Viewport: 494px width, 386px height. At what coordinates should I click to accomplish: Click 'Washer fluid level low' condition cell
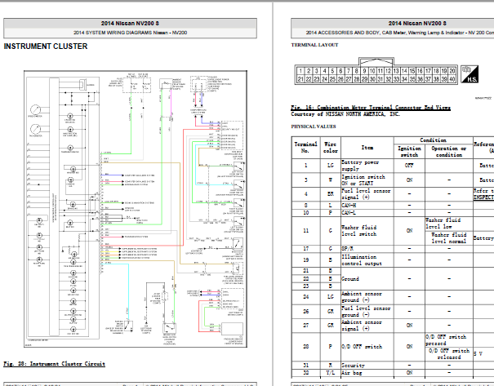tap(449, 224)
